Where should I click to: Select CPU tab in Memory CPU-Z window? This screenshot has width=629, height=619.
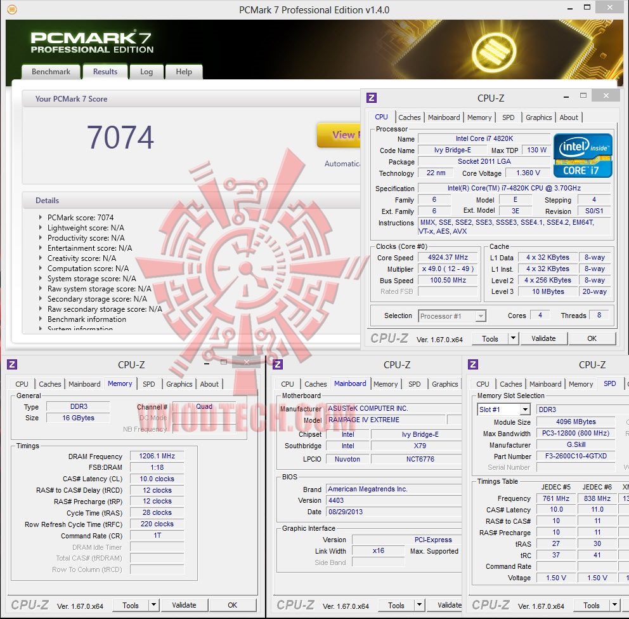pos(22,384)
